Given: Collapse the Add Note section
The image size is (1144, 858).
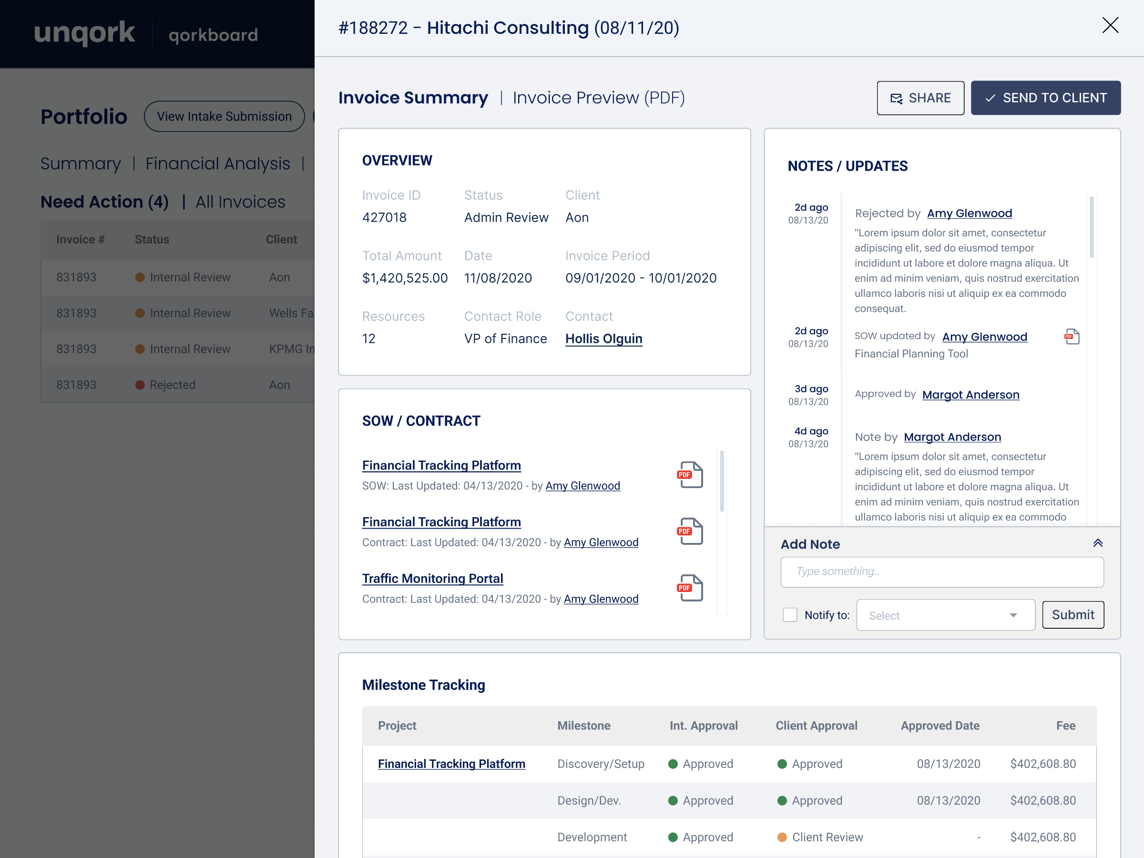Looking at the screenshot, I should pyautogui.click(x=1097, y=543).
